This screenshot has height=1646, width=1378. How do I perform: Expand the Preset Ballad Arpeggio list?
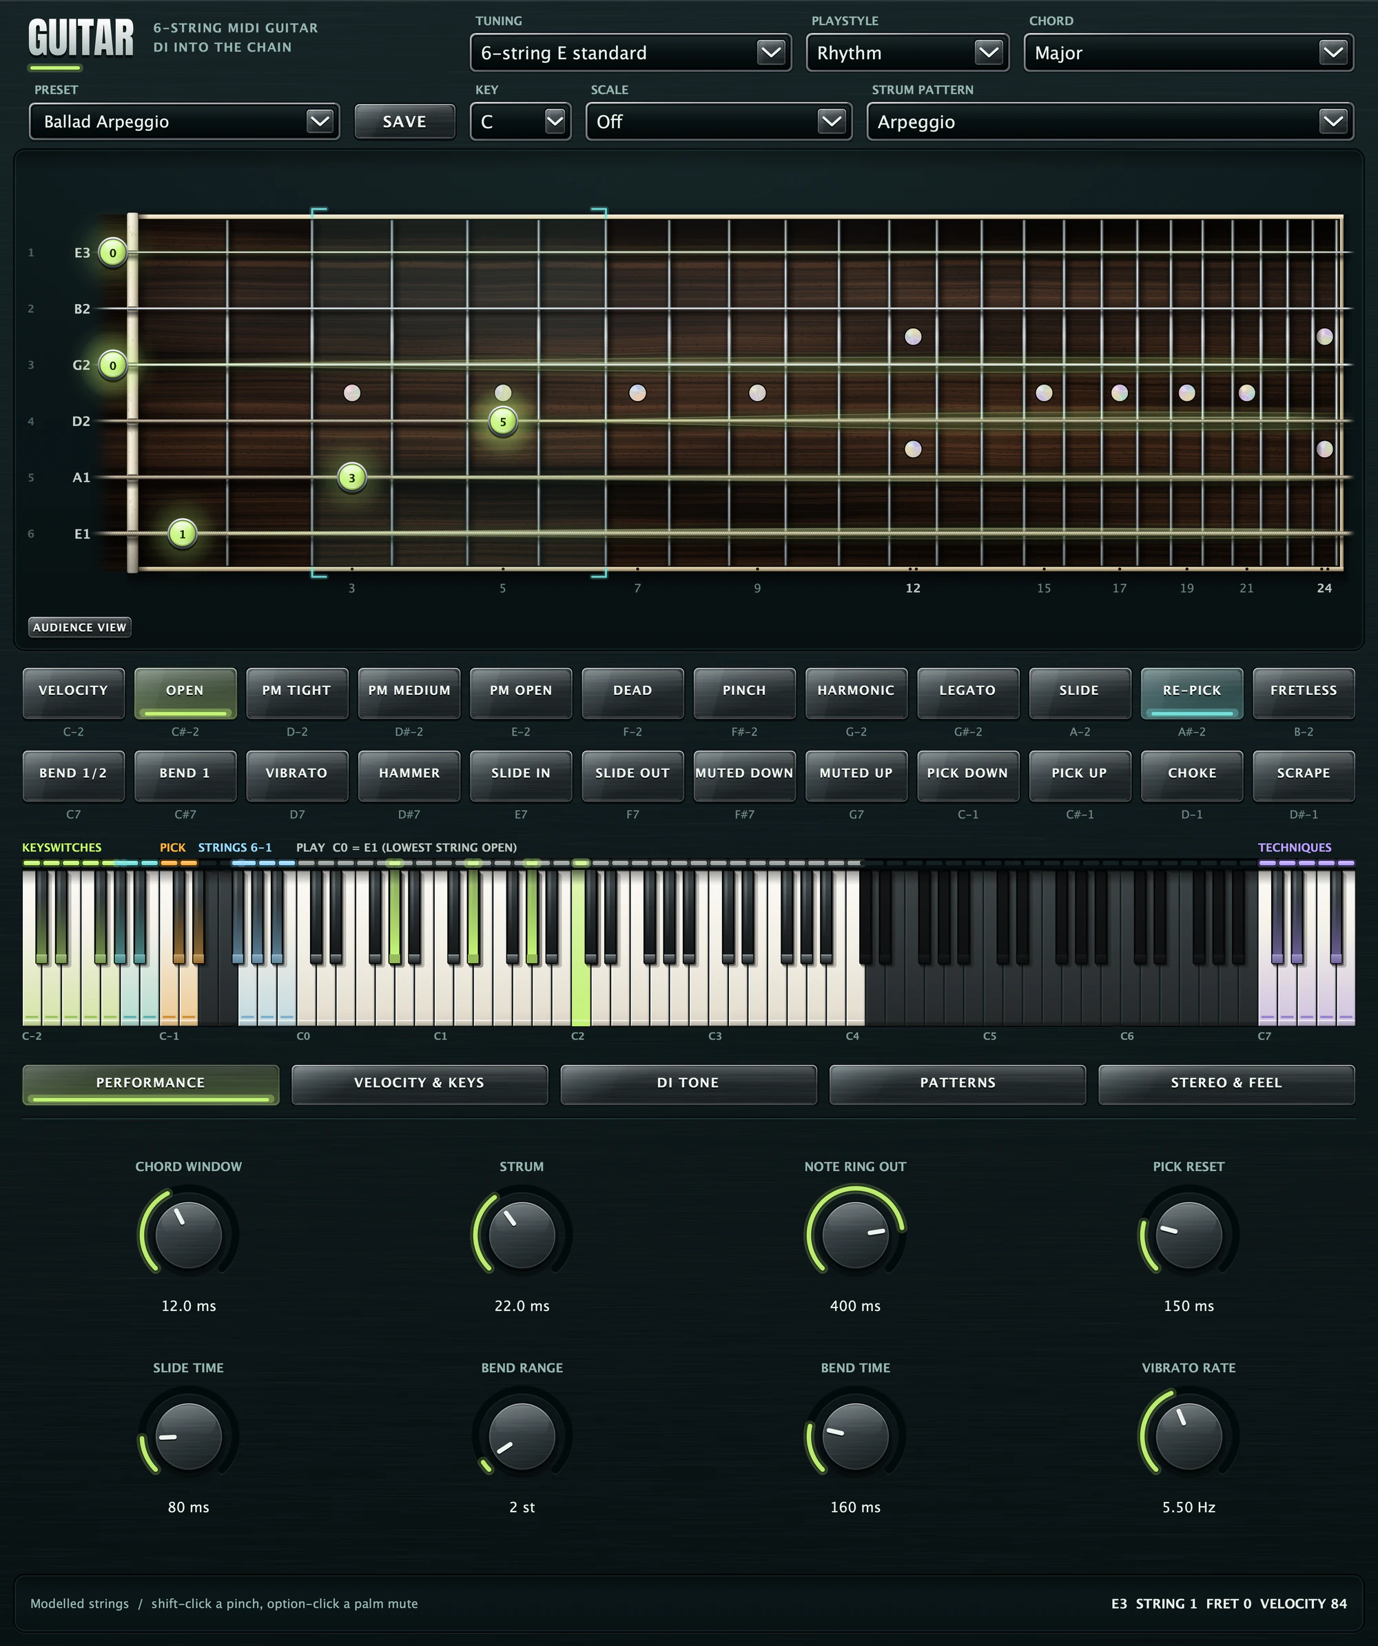[x=184, y=121]
